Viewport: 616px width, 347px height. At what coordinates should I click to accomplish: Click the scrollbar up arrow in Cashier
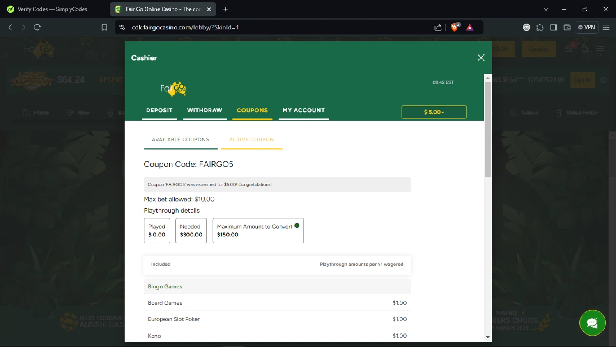tap(488, 77)
